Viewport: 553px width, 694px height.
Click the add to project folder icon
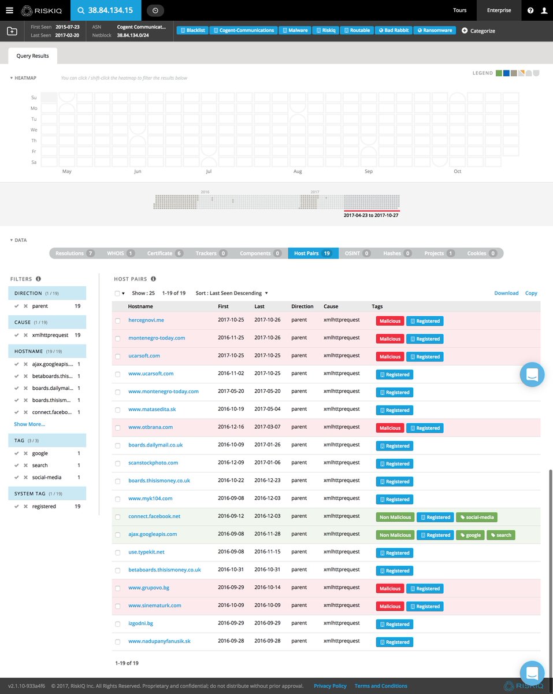pyautogui.click(x=12, y=31)
